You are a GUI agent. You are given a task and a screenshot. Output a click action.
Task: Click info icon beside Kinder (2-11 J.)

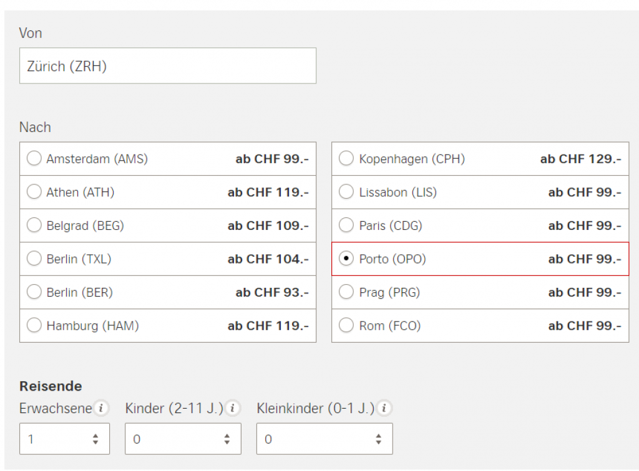pyautogui.click(x=233, y=409)
